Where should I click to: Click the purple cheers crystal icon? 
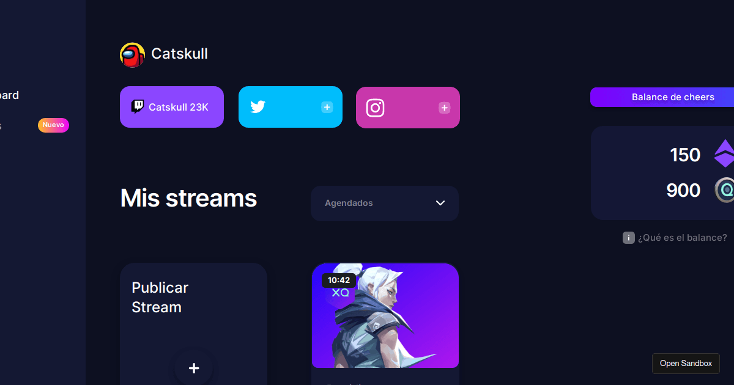click(x=724, y=154)
